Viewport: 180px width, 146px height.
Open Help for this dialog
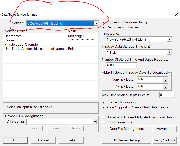click(x=71, y=140)
